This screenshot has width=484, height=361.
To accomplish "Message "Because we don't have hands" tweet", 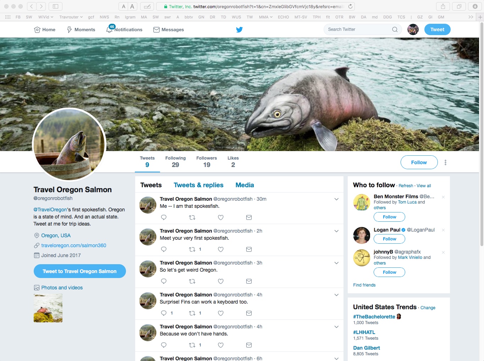I will coord(249,345).
